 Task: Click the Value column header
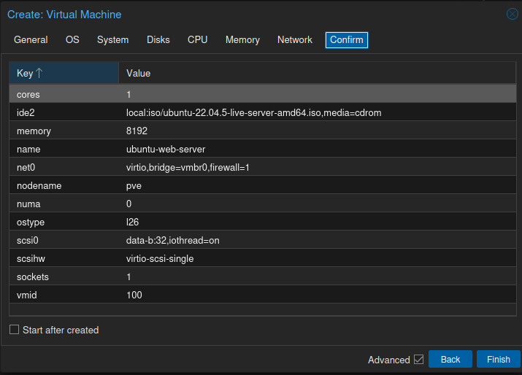(317, 73)
